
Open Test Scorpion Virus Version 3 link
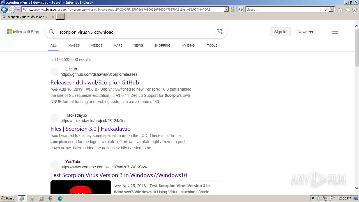point(119,175)
